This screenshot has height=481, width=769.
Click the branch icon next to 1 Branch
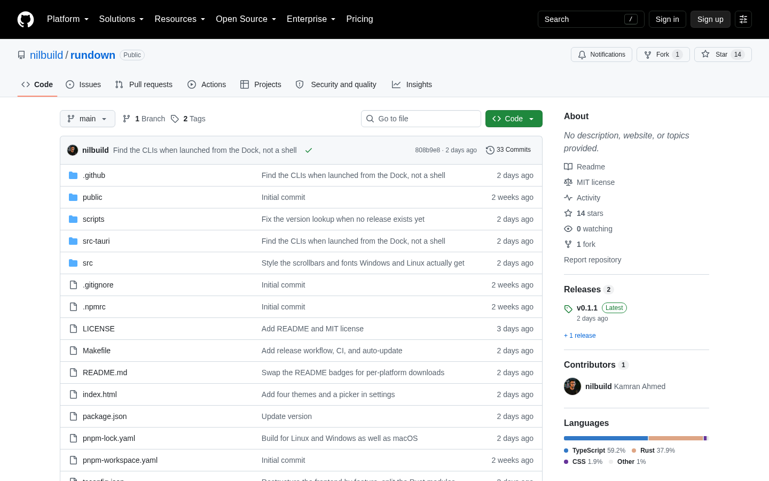[127, 119]
